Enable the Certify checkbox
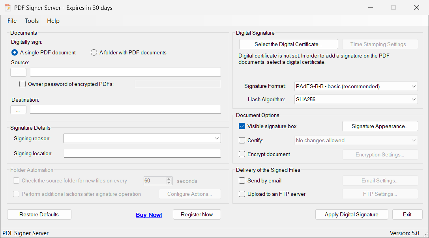The width and height of the screenshot is (429, 238). click(242, 140)
